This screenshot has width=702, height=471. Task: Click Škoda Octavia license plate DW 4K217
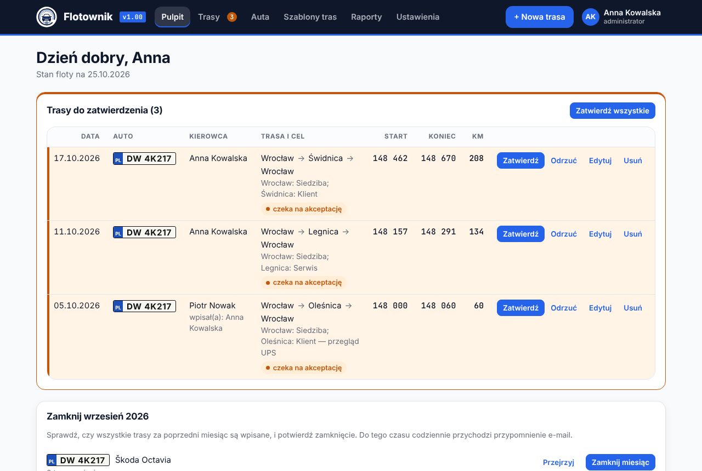pos(78,461)
